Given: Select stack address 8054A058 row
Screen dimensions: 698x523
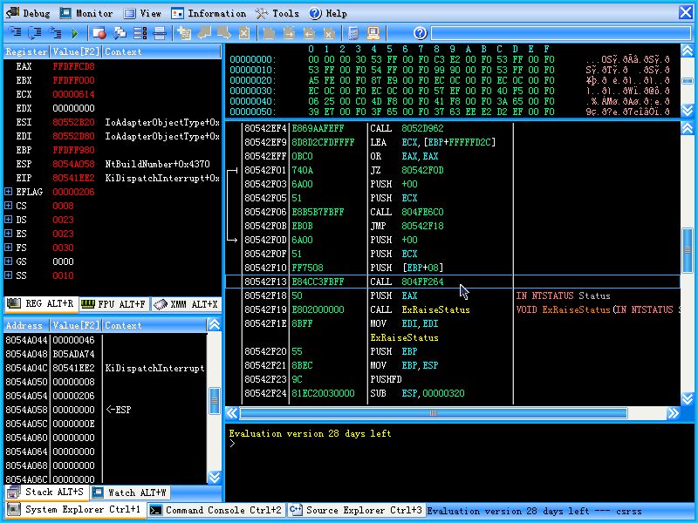Looking at the screenshot, I should click(105, 410).
